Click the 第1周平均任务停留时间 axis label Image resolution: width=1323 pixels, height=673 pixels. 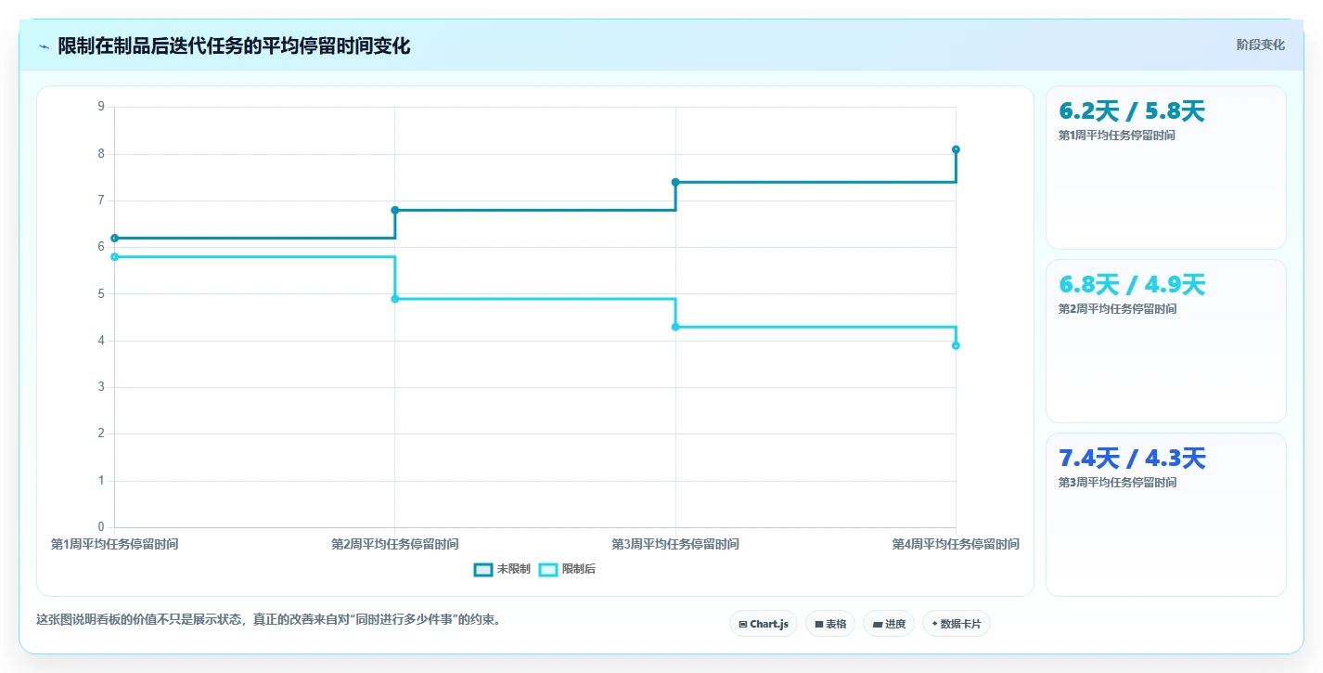114,544
